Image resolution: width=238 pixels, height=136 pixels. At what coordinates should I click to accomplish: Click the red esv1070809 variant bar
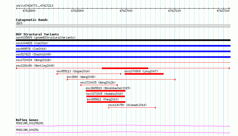coord(144,74)
